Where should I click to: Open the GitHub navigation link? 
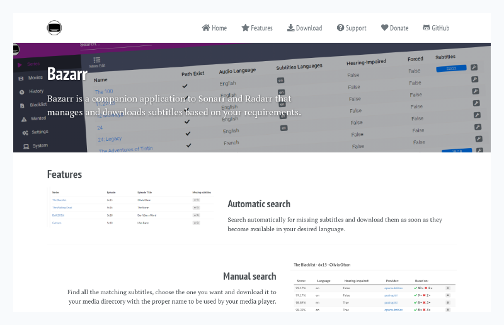point(436,28)
